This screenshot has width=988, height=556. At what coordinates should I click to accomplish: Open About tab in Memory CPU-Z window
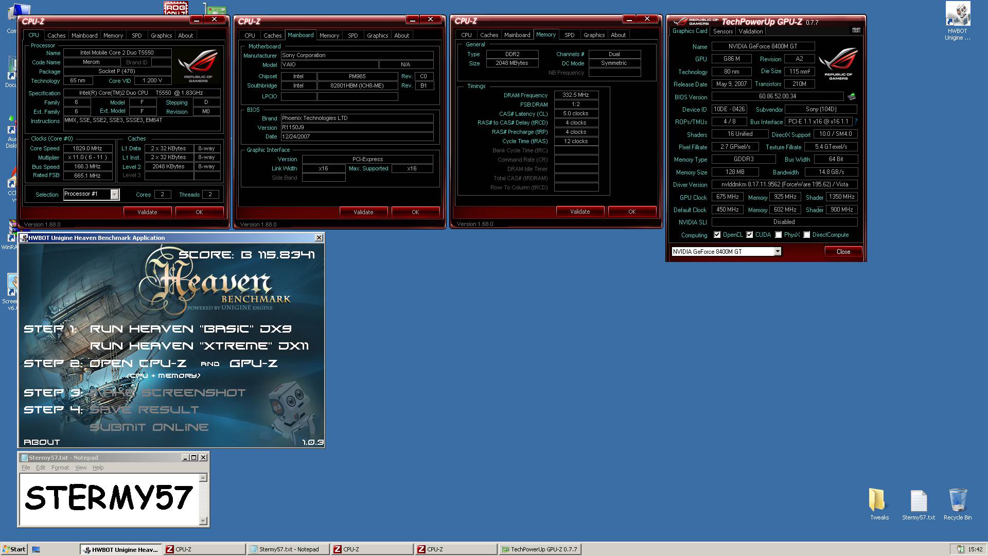618,35
